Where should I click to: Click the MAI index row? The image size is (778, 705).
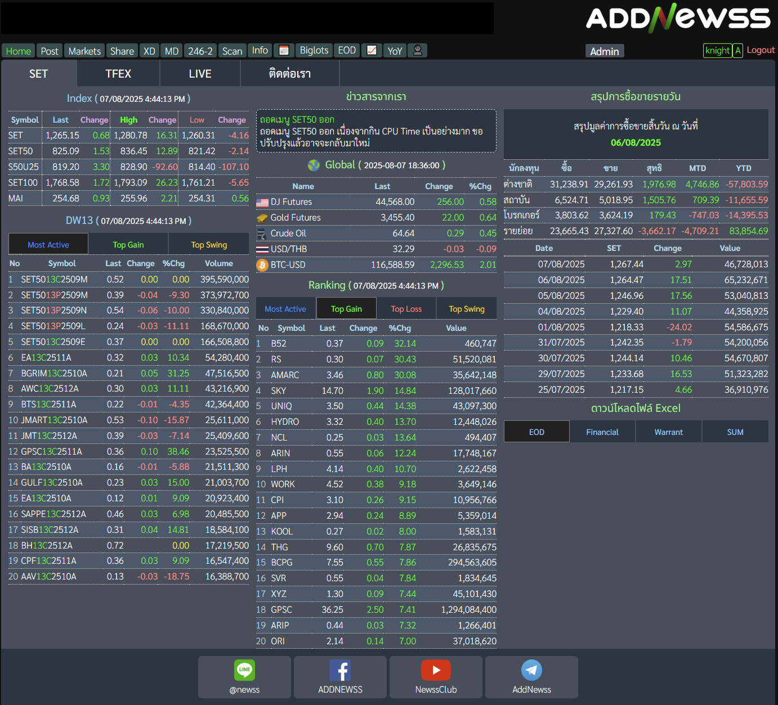[x=128, y=199]
